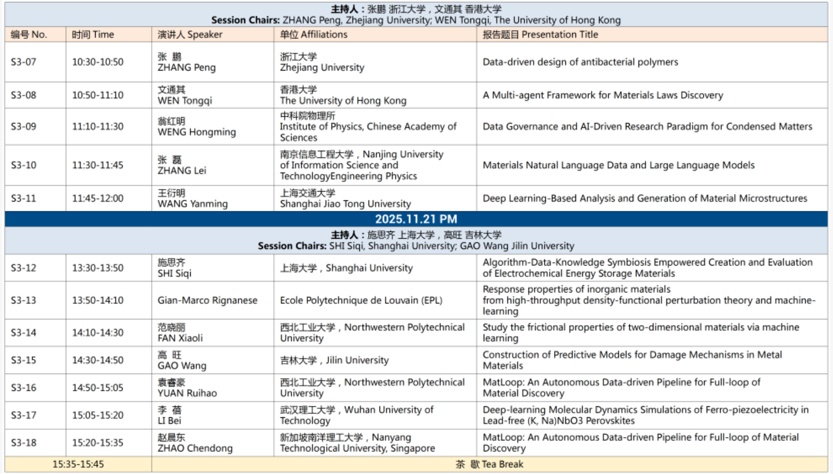Screen dimensions: 833x474
Task: Click the 编号 No. column header
Action: pyautogui.click(x=29, y=35)
